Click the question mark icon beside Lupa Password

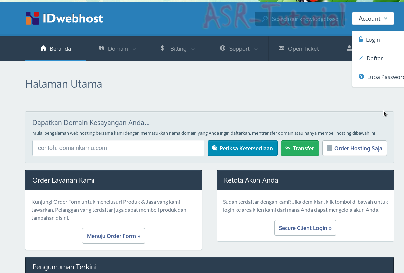361,76
